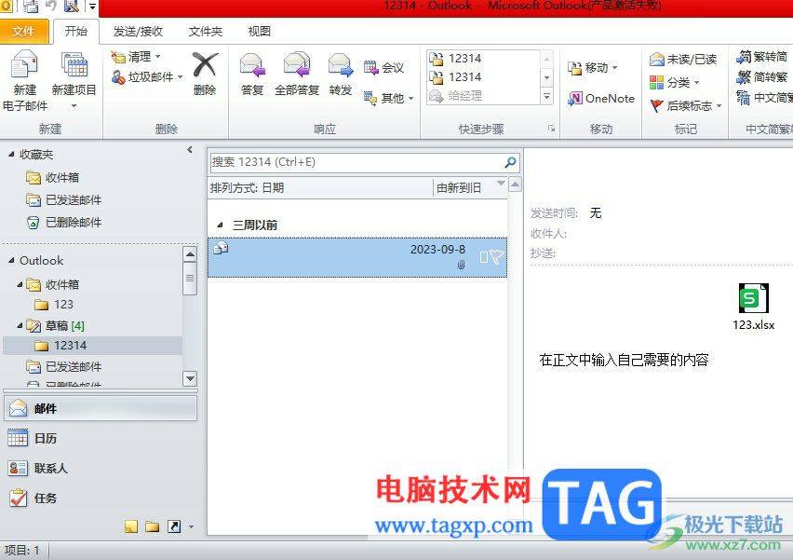Screen dimensions: 793x560
Task: Click the Follow Up flag (后续标志) icon
Action: coord(656,106)
